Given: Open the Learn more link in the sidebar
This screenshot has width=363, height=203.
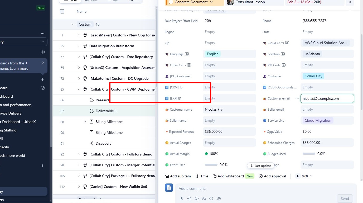Looking at the screenshot, I should tap(19, 68).
